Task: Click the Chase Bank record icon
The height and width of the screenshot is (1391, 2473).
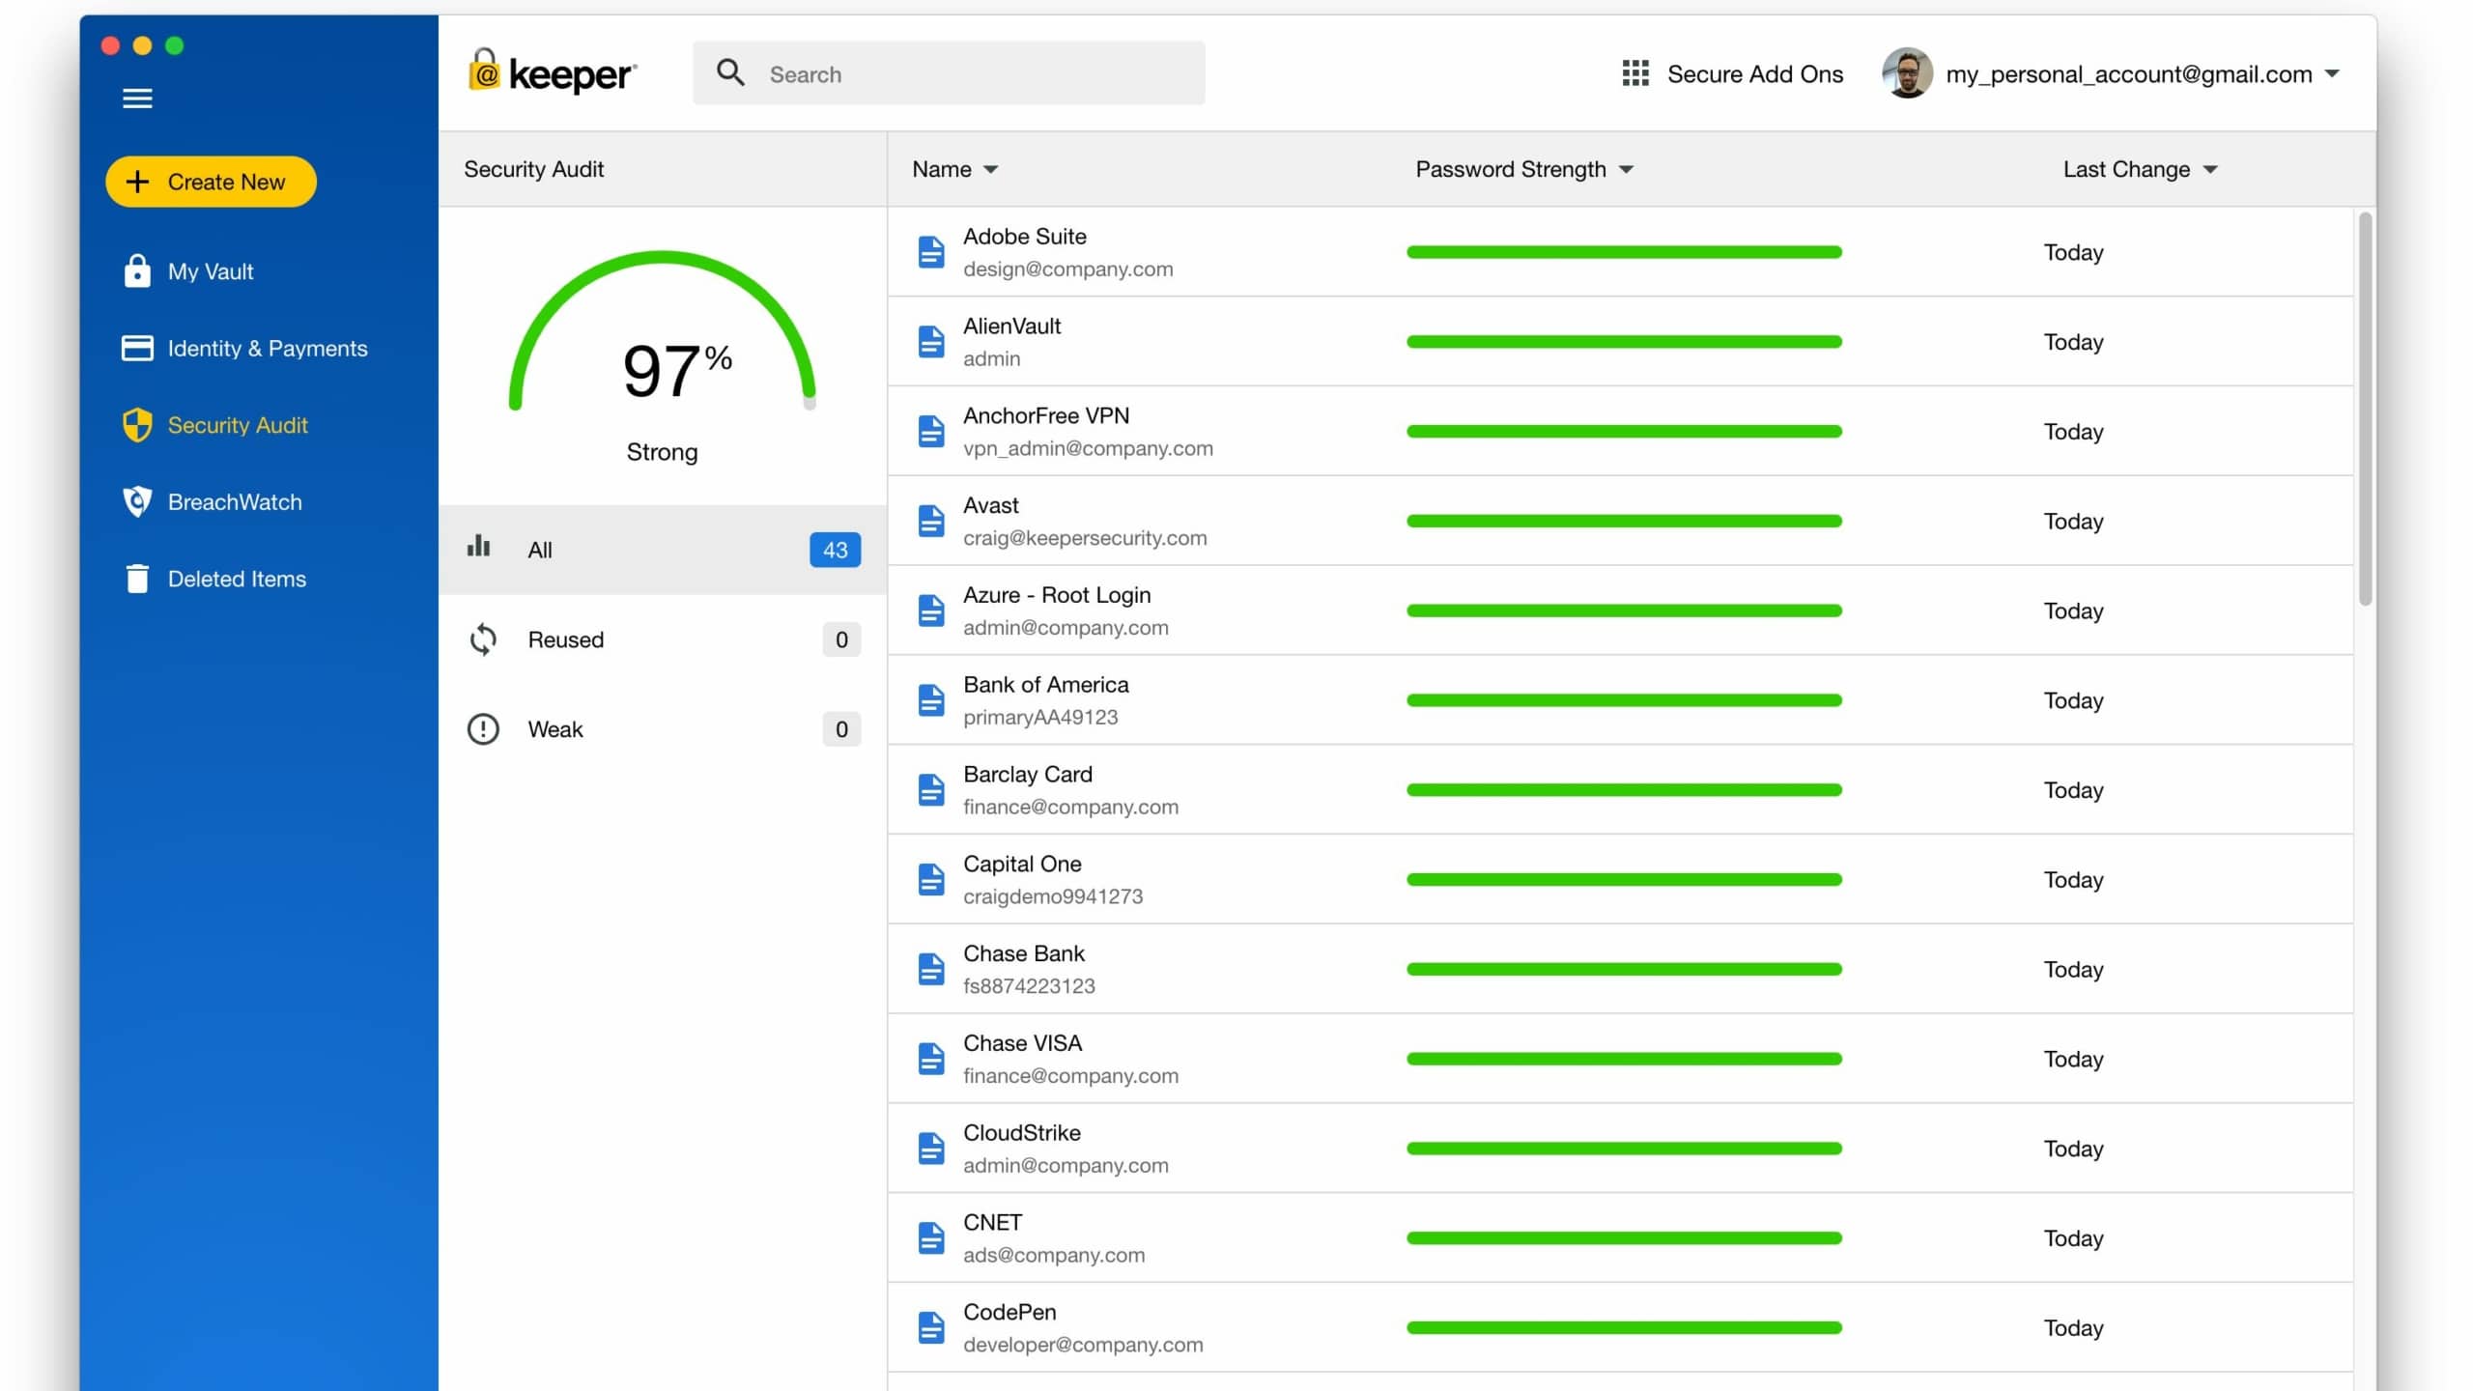Action: pos(930,969)
